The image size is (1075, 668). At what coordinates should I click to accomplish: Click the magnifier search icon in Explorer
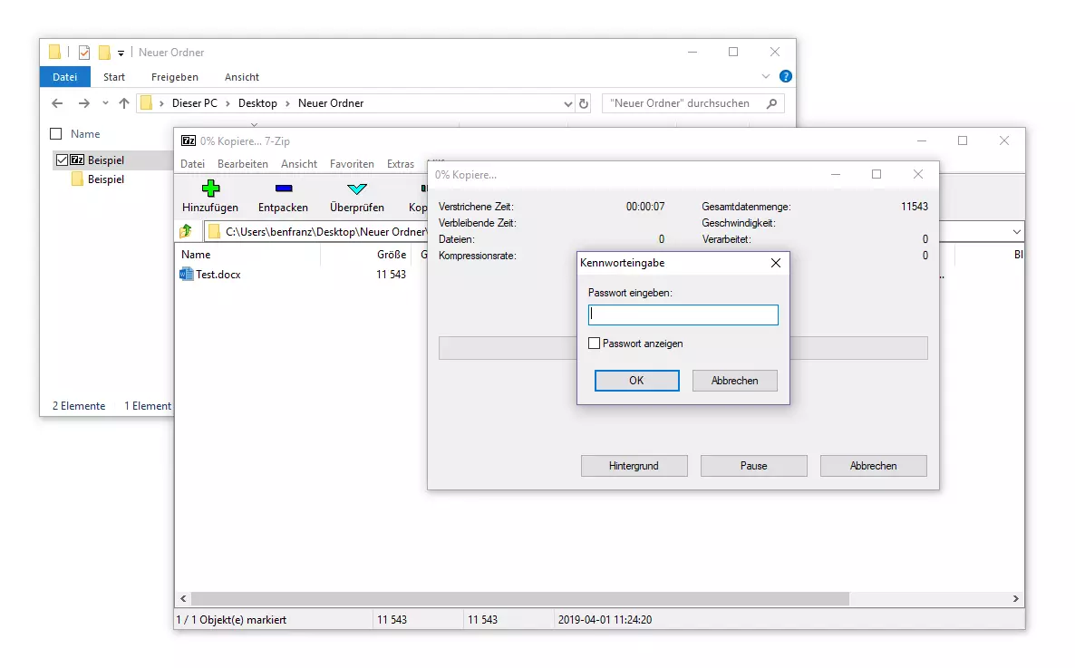772,103
